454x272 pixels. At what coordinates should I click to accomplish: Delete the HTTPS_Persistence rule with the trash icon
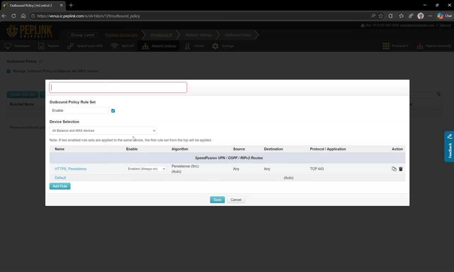click(x=401, y=169)
